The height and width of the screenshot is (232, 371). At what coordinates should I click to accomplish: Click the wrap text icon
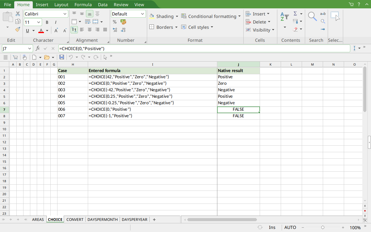[x=87, y=22]
